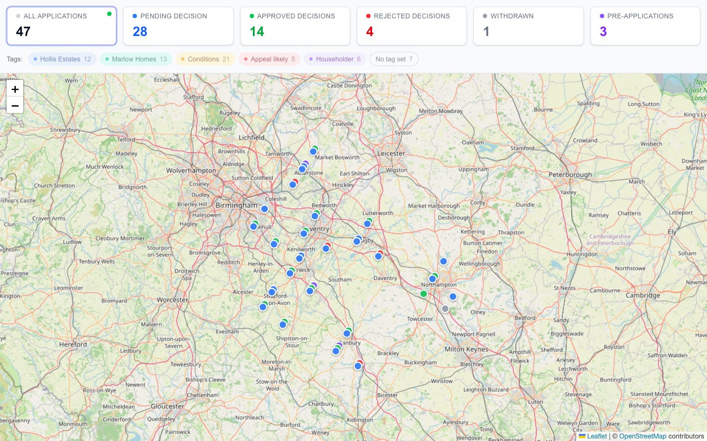Screen dimensions: 707x441
Task: Toggle the Appeal likely tag
Action: tap(270, 59)
